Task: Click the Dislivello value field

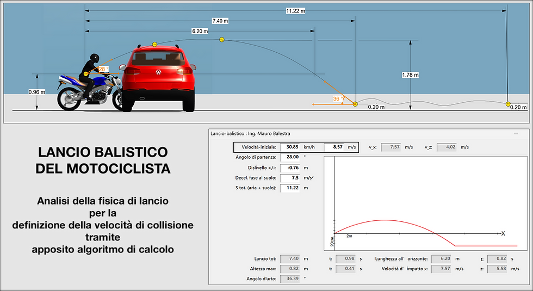Action: [x=290, y=168]
